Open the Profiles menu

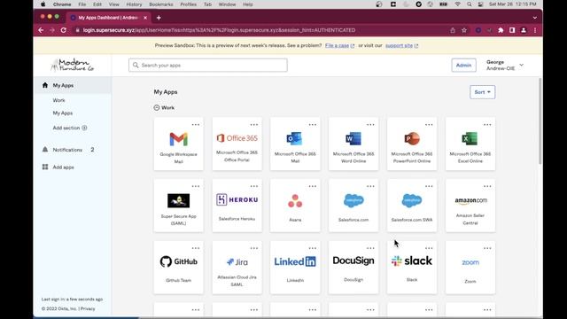pyautogui.click(x=188, y=4)
